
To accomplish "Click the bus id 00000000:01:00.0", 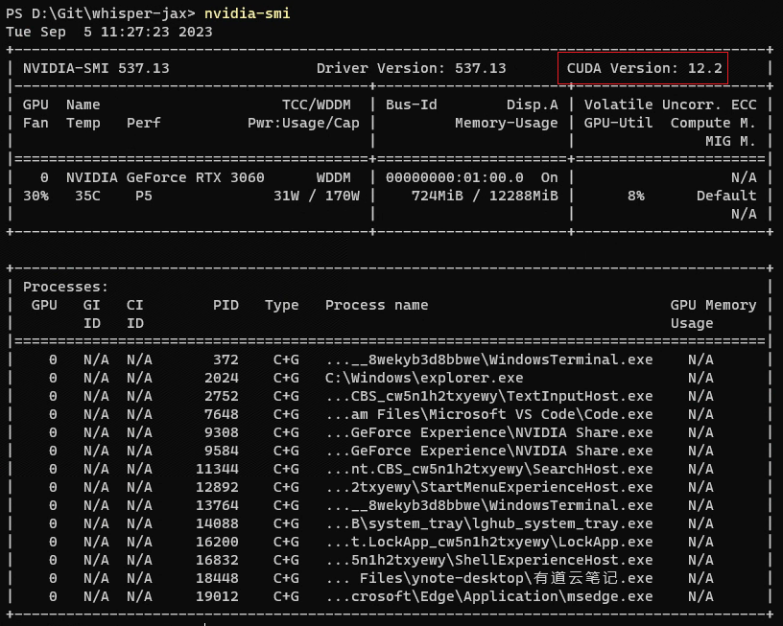I will tap(455, 177).
